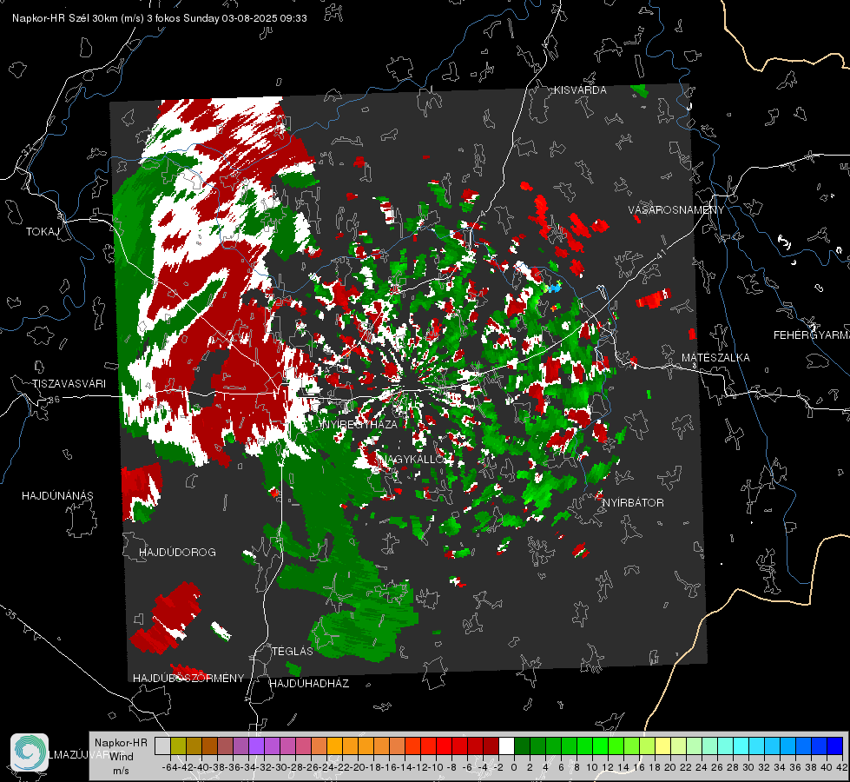Screen dimensions: 850x782
Task: Select the yellow swatch between 18 and 20
Action: pos(663,746)
